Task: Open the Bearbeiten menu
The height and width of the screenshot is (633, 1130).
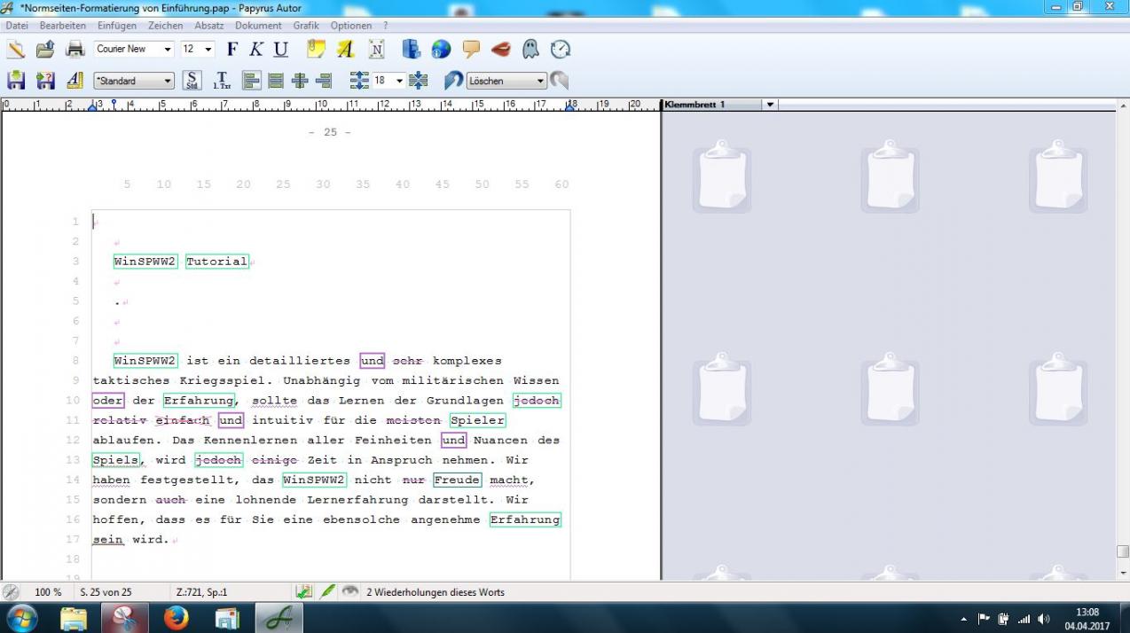Action: (63, 26)
